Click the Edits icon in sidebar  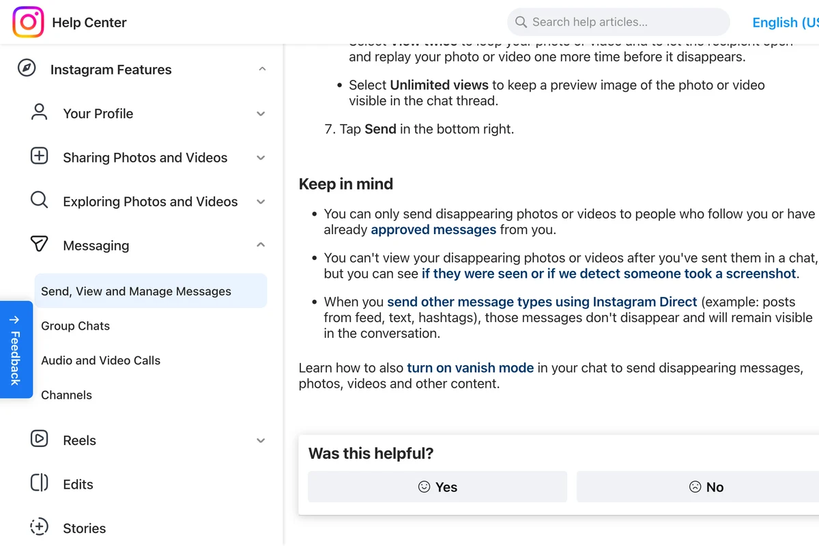click(x=40, y=483)
